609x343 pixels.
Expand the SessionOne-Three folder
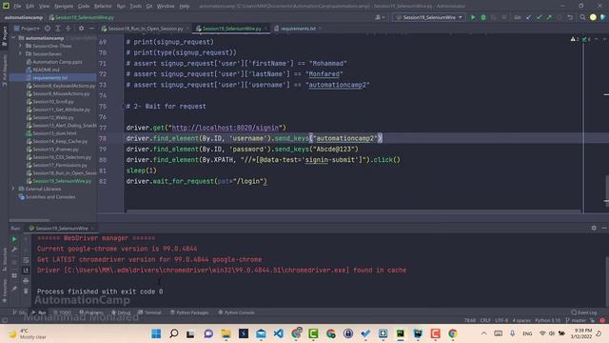coord(21,46)
